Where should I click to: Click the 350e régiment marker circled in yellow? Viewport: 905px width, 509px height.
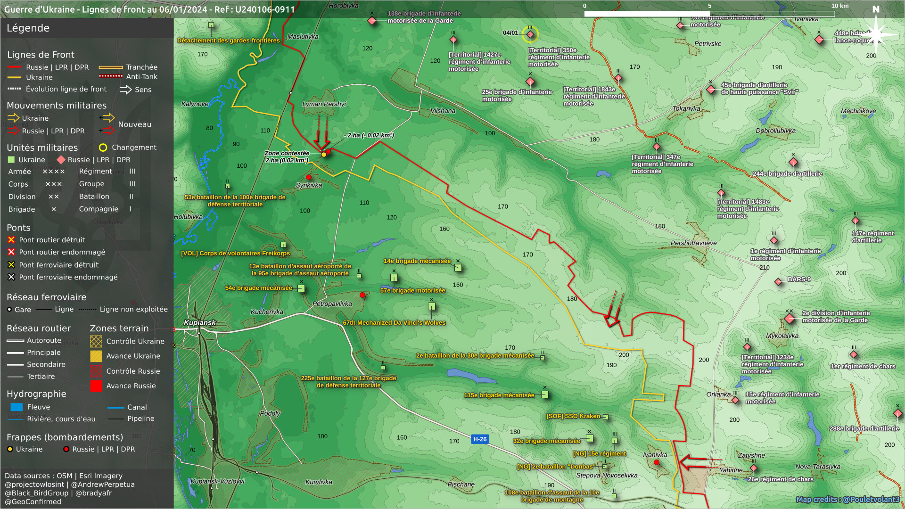point(530,34)
